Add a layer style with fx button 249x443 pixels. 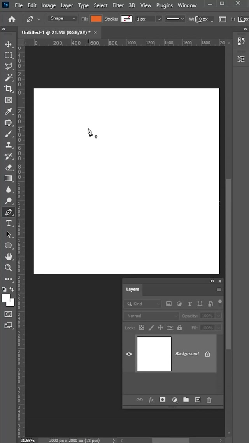click(x=151, y=400)
